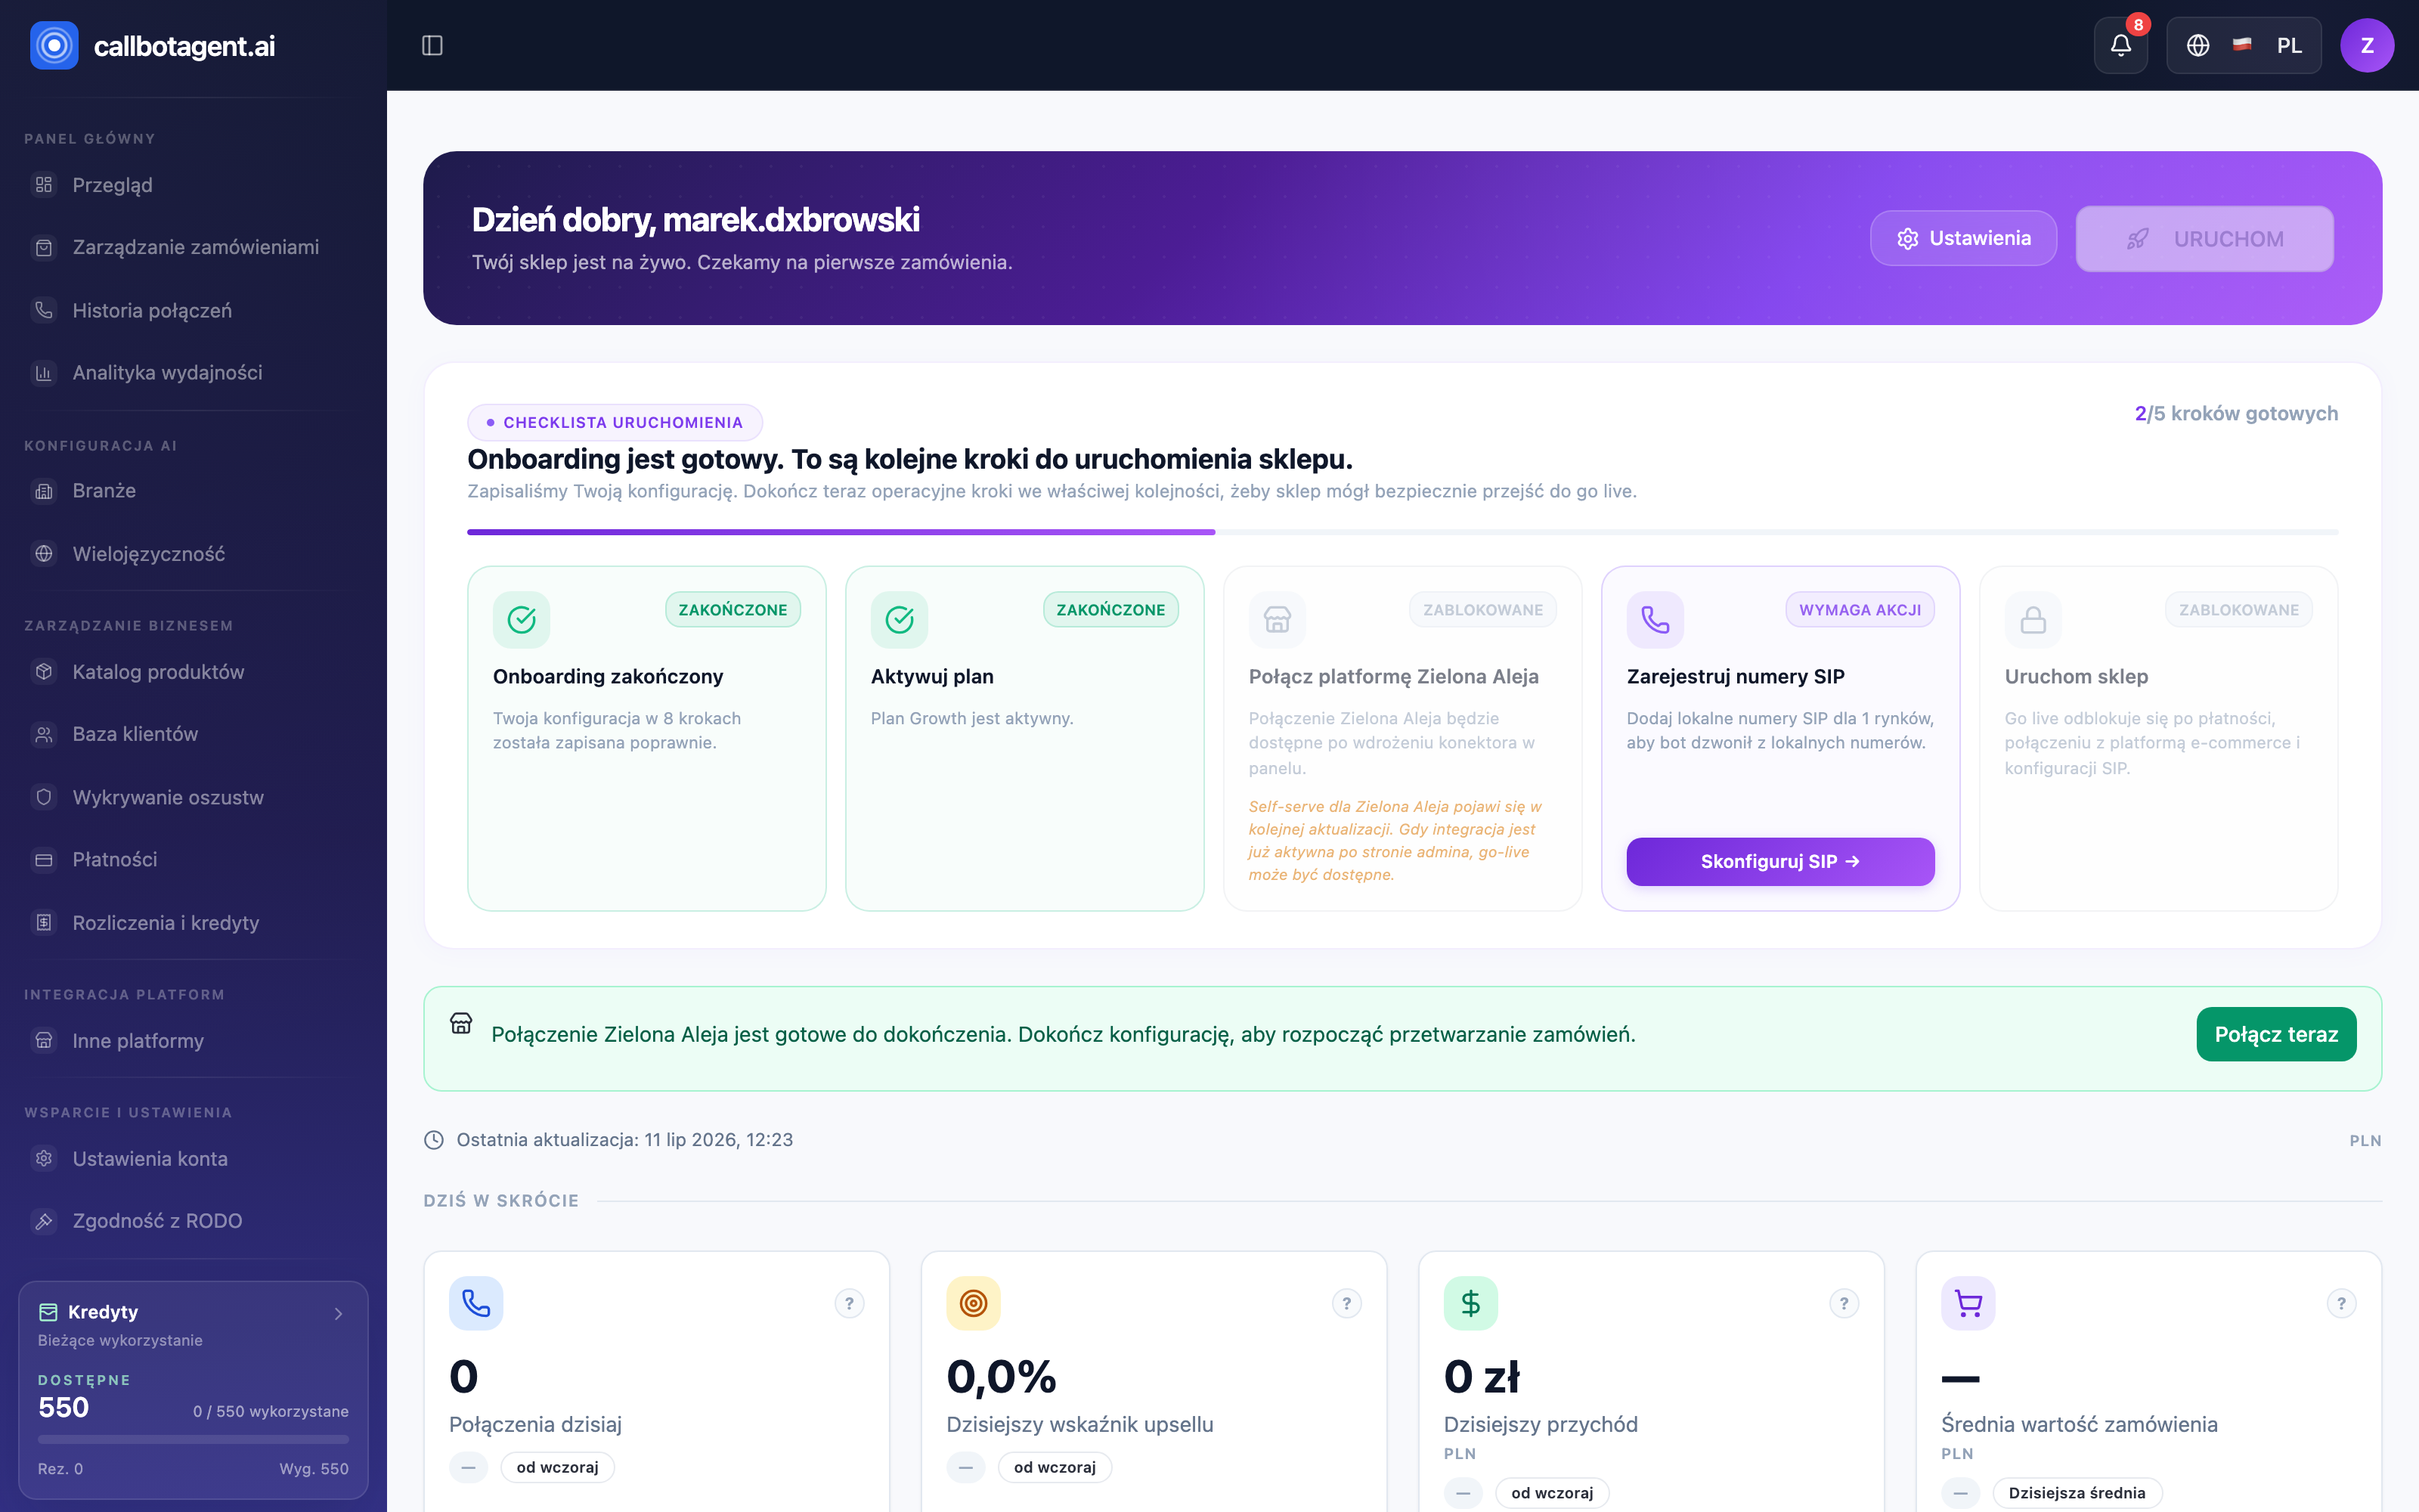Click the checklist progress bar
The height and width of the screenshot is (1512, 2419).
pyautogui.click(x=1402, y=532)
